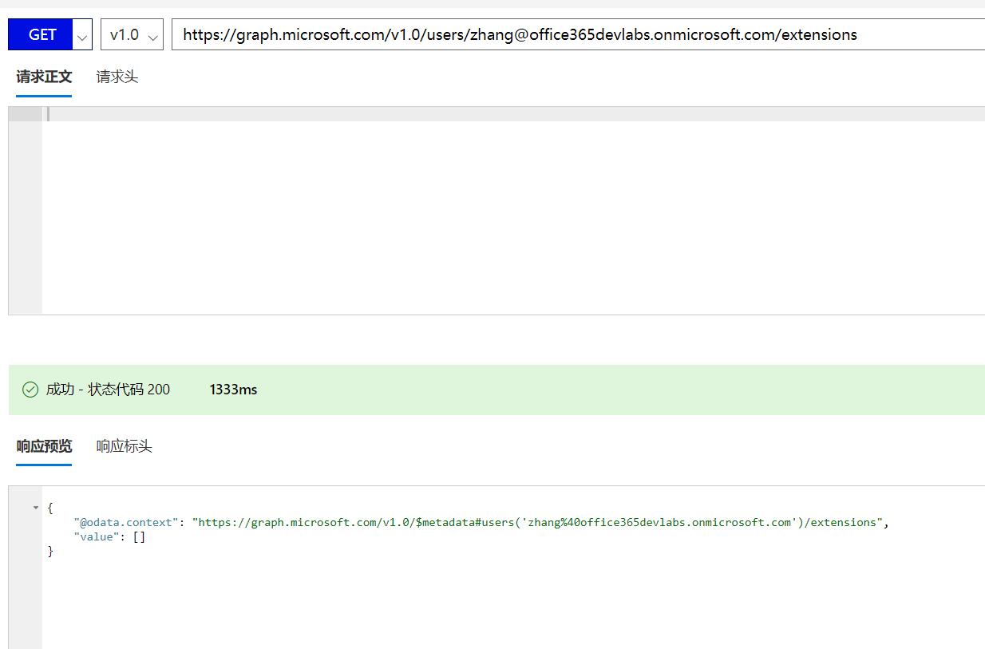Click the response preview's left gutter
The image size is (985, 649).
tap(25, 599)
